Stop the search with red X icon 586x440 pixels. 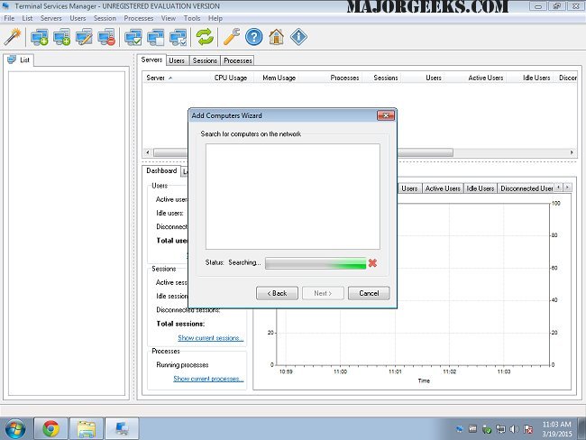point(372,263)
